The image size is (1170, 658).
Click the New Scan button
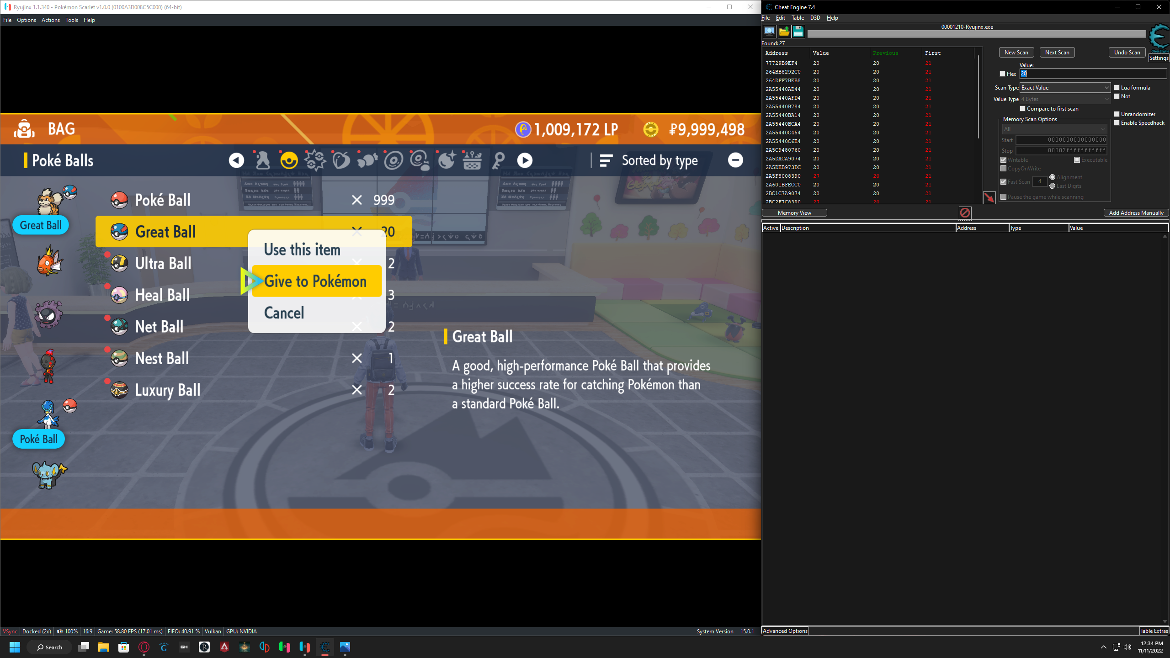(1016, 52)
